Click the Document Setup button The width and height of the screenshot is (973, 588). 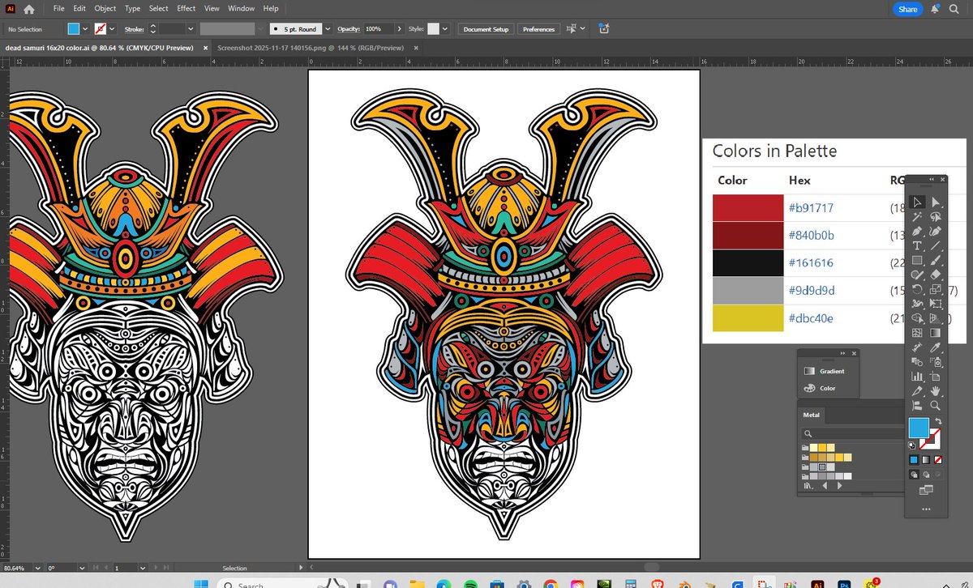[x=486, y=28]
